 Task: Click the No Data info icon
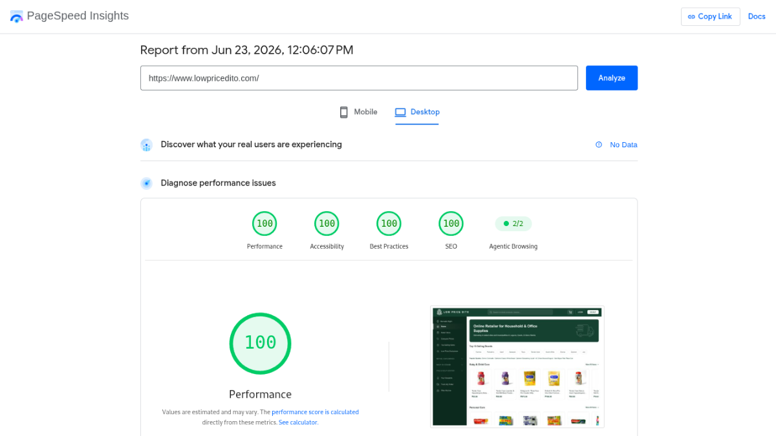tap(599, 145)
